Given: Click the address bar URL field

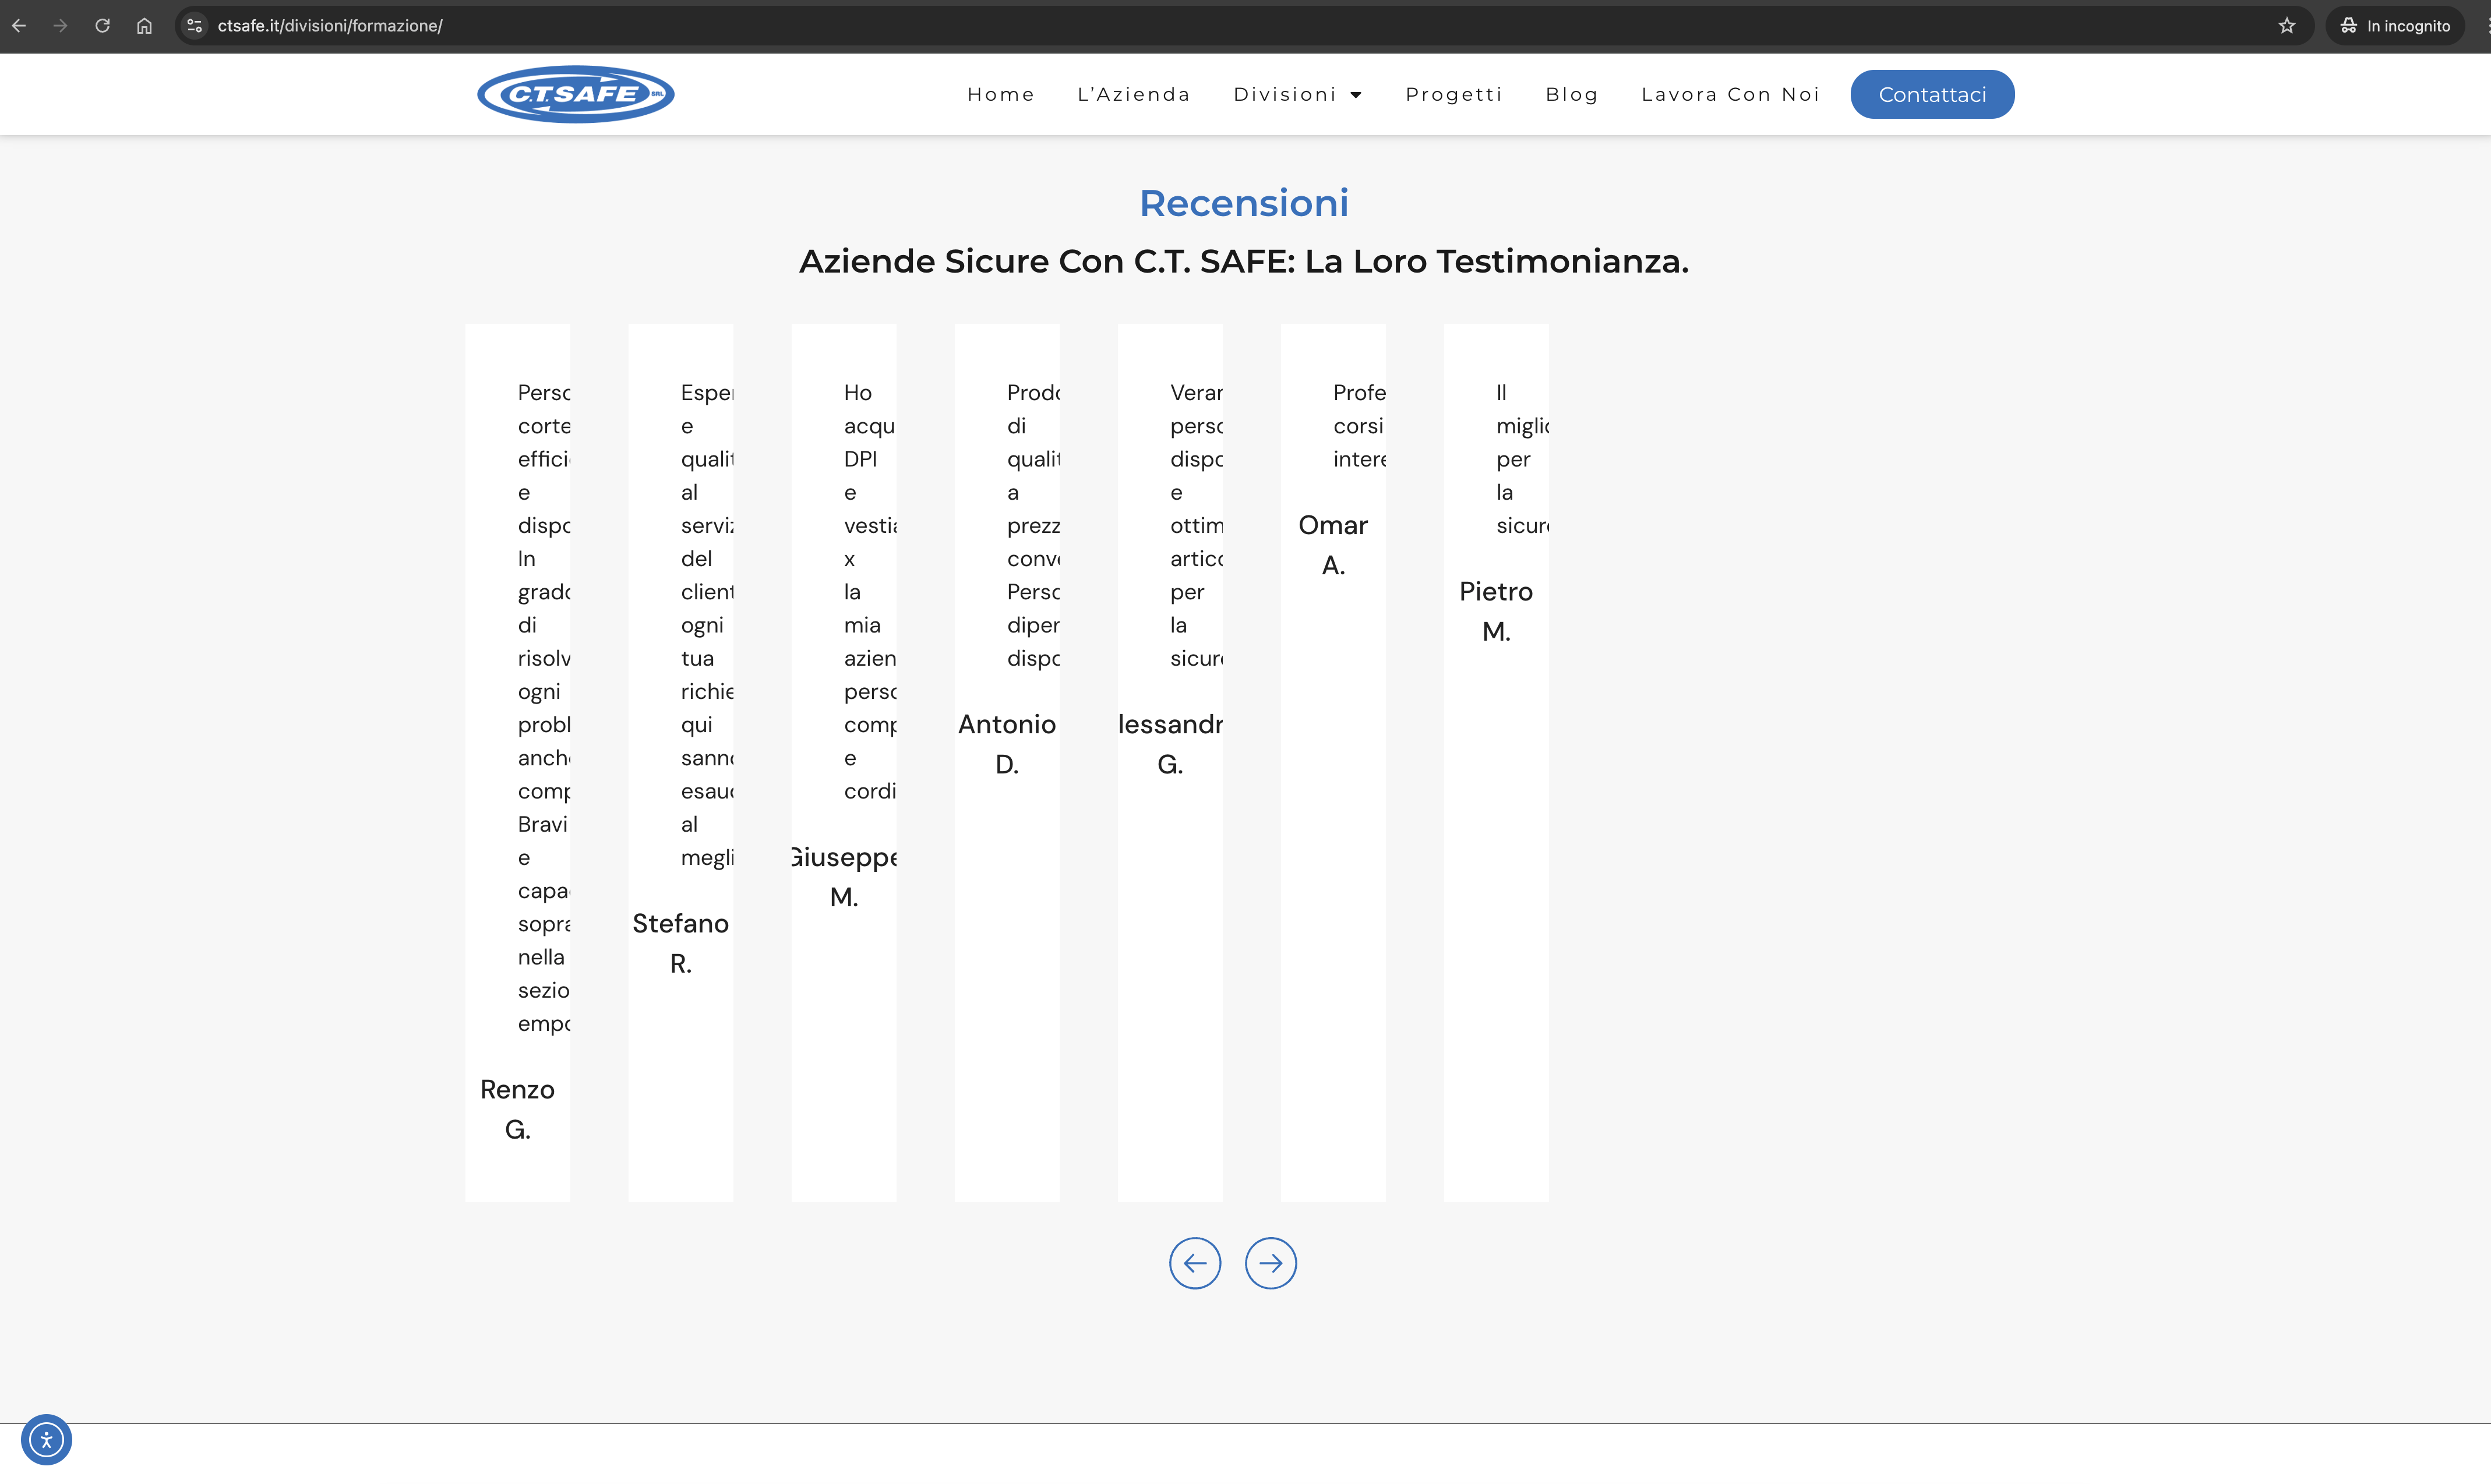Looking at the screenshot, I should click(x=1200, y=26).
